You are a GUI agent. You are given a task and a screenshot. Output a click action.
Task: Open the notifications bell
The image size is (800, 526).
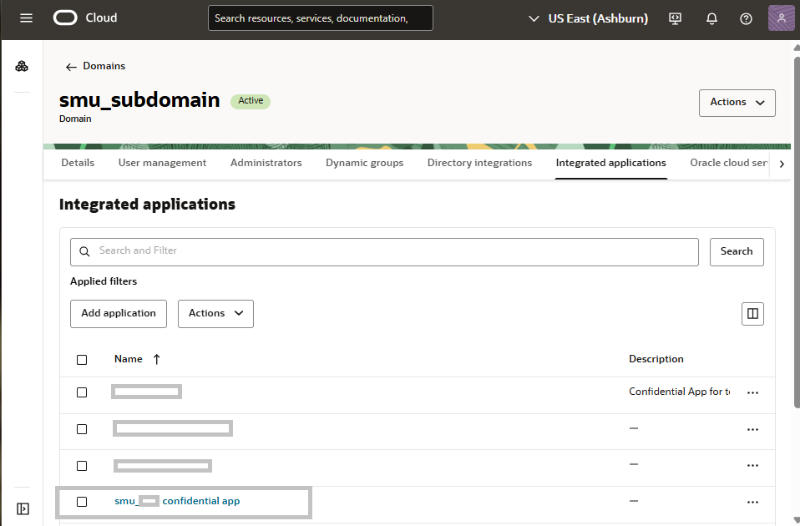pyautogui.click(x=711, y=18)
